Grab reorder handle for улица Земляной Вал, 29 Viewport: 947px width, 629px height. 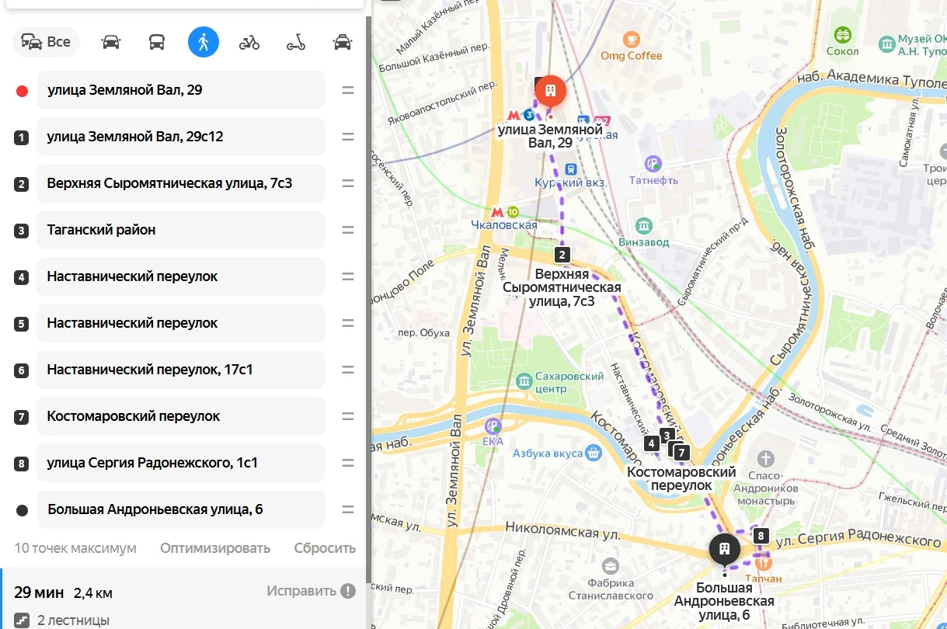tap(348, 90)
